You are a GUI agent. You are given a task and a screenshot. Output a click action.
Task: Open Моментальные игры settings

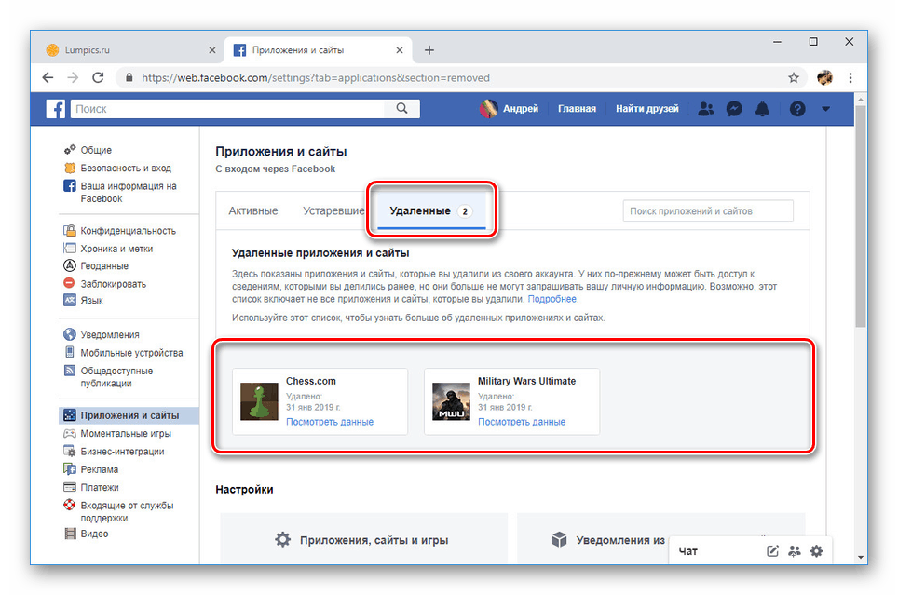coord(126,434)
